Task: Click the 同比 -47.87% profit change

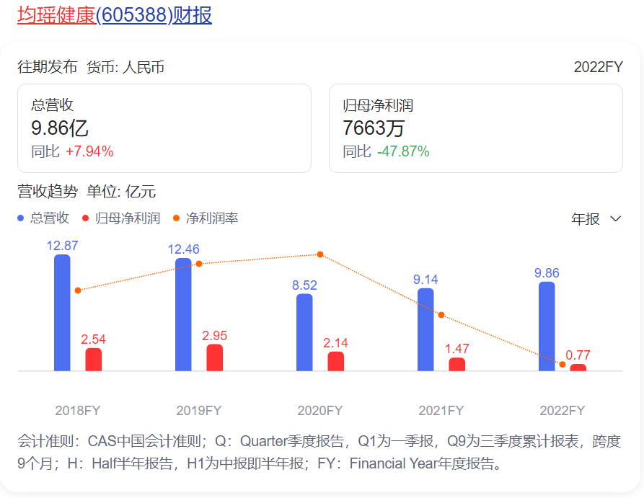Action: (x=386, y=151)
